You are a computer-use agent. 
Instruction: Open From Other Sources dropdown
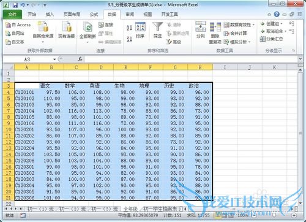(x=43, y=33)
